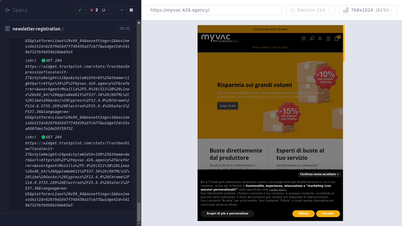Screen dimensions: 402x226
Task: Open the hamburger menu on MyVac site
Action: click(303, 39)
